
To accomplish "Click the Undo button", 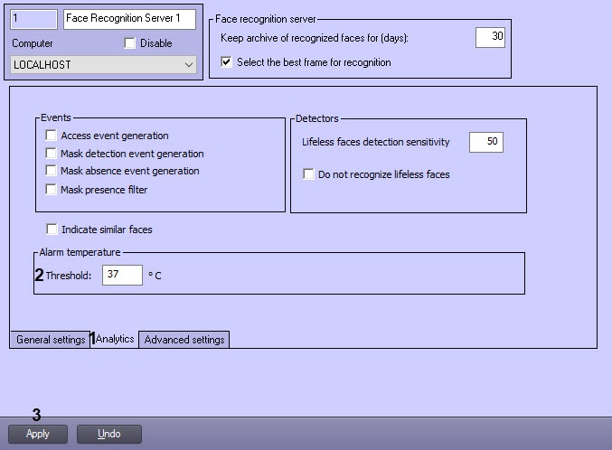I will point(108,434).
